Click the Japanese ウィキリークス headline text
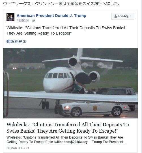Viewport: 142px width, 153px height. 62,4
